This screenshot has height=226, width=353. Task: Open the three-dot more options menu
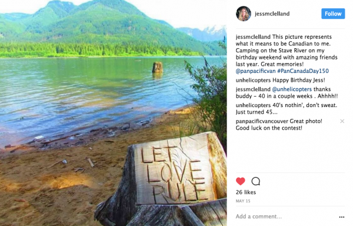tap(341, 217)
